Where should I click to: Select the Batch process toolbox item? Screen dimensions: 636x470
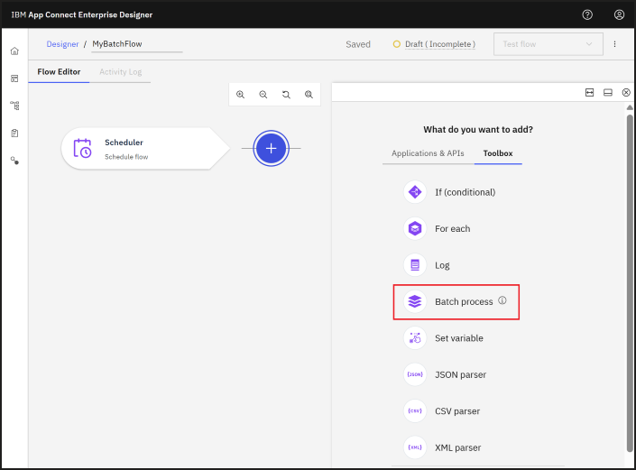click(456, 301)
